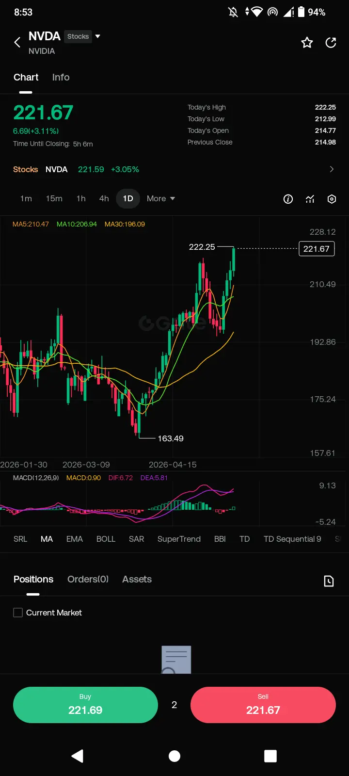Tap the MA5:210.47 label
The width and height of the screenshot is (349, 776).
point(31,224)
